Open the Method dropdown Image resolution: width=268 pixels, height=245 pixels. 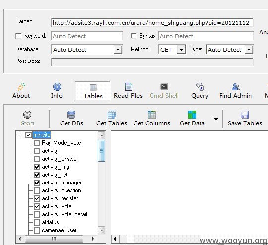(181, 50)
